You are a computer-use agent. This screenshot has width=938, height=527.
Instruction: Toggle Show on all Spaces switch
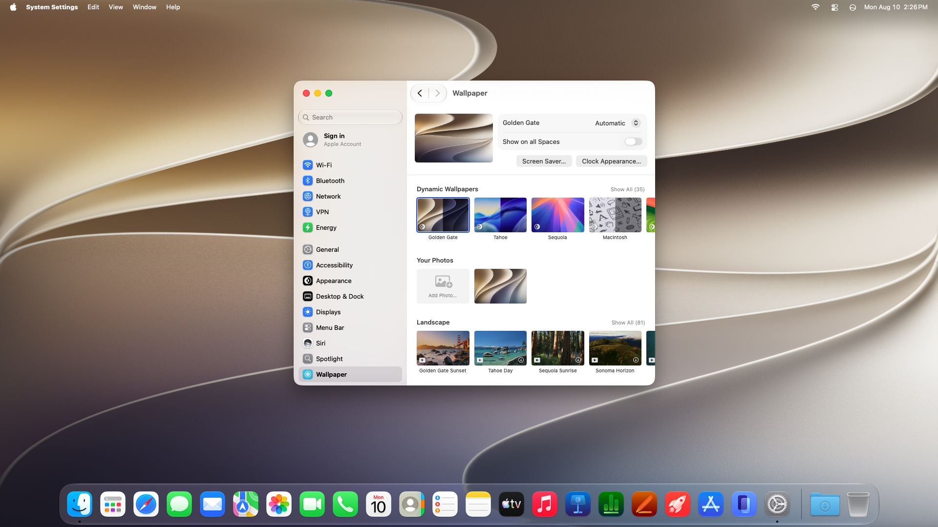(x=633, y=142)
